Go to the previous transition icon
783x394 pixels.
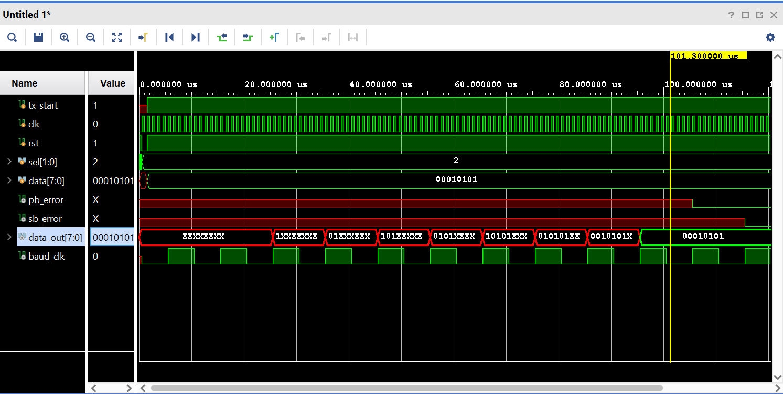click(222, 37)
